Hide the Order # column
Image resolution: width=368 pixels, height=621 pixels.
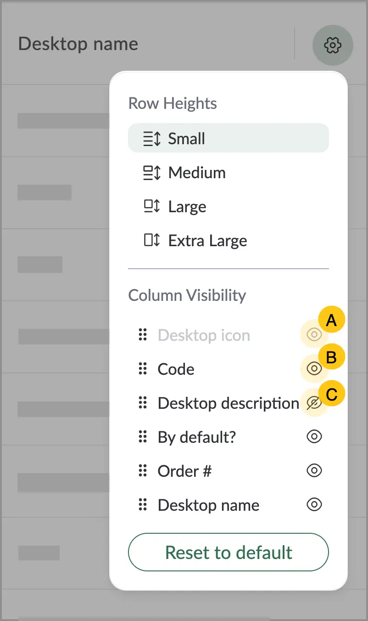[314, 471]
